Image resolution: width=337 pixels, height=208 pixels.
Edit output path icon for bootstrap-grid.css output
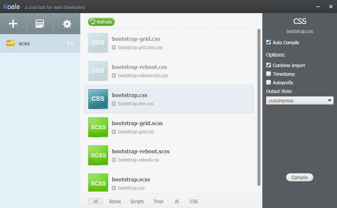114,132
